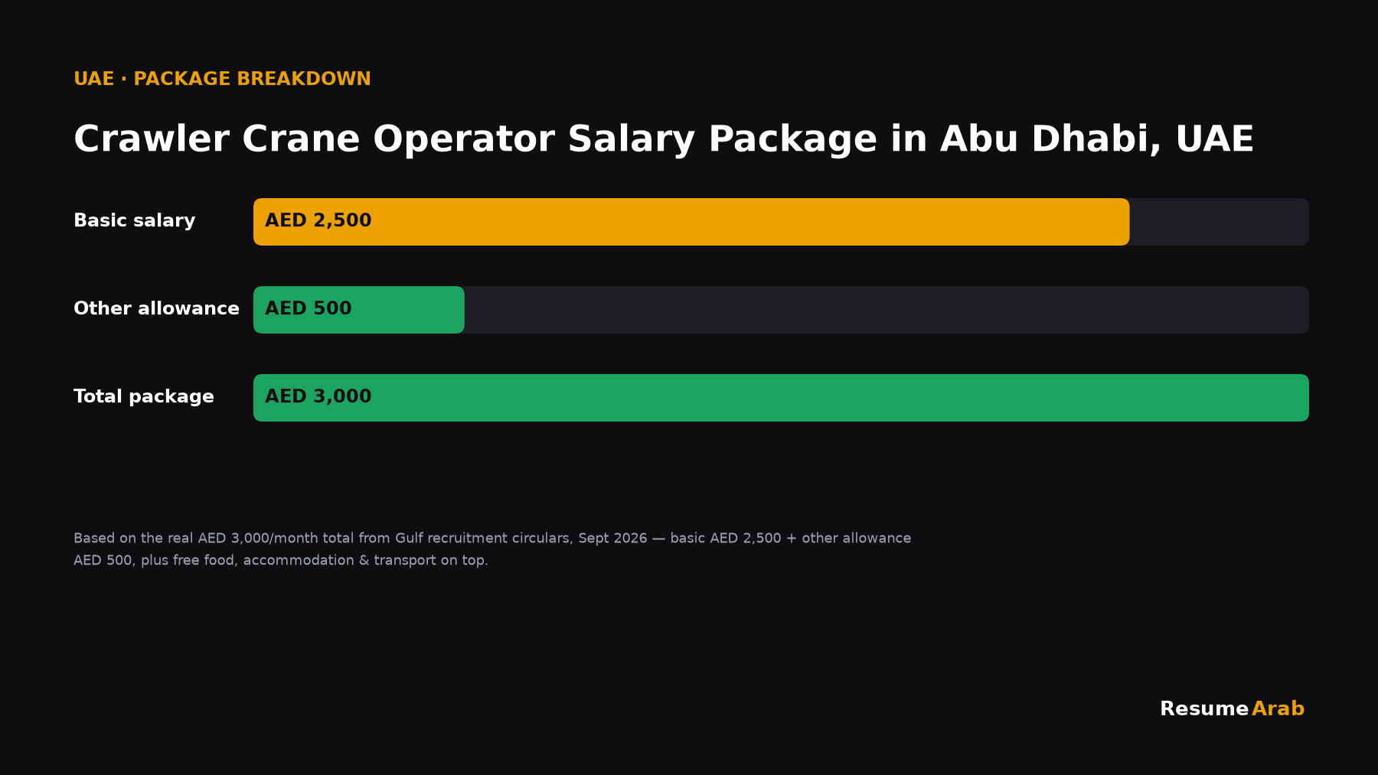Screen dimensions: 1378x775
Task: Click the dark empty track of the Other allowance bar
Action: coord(887,310)
